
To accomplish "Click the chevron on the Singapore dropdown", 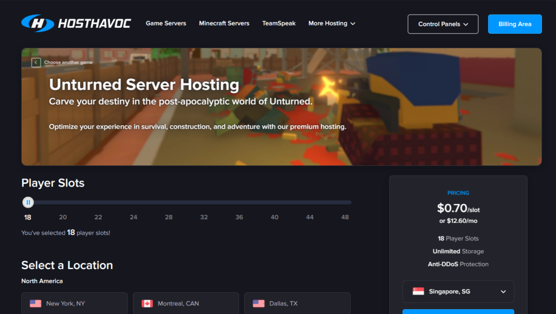I will 503,292.
